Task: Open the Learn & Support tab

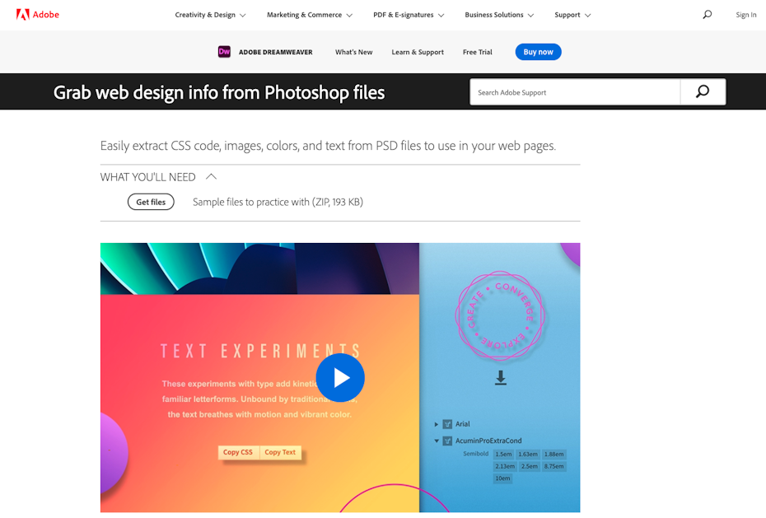Action: [418, 52]
